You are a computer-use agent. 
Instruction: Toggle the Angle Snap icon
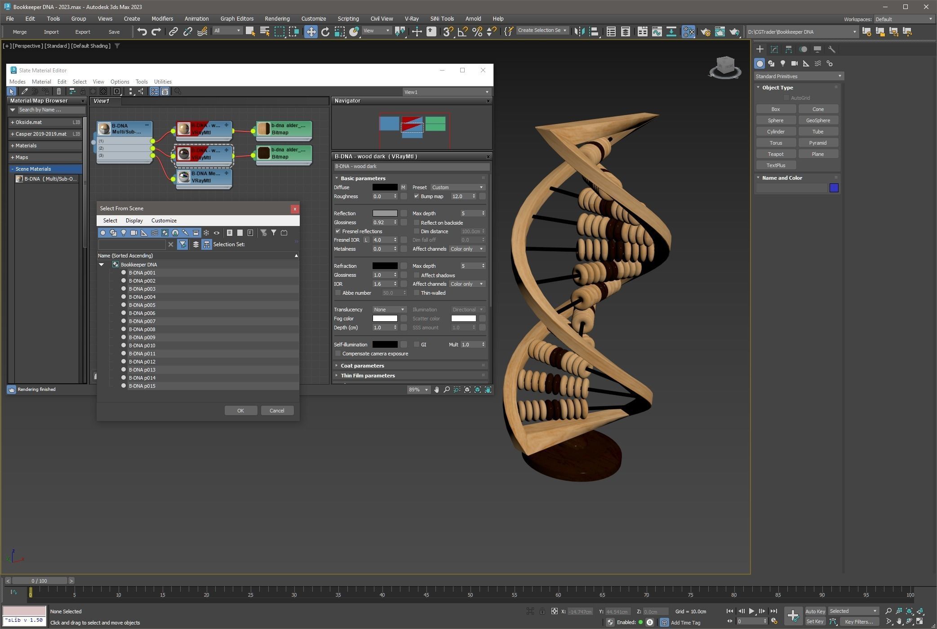pos(462,31)
